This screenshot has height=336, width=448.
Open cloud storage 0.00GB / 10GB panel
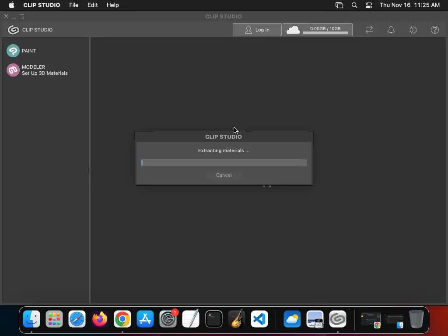pos(318,30)
